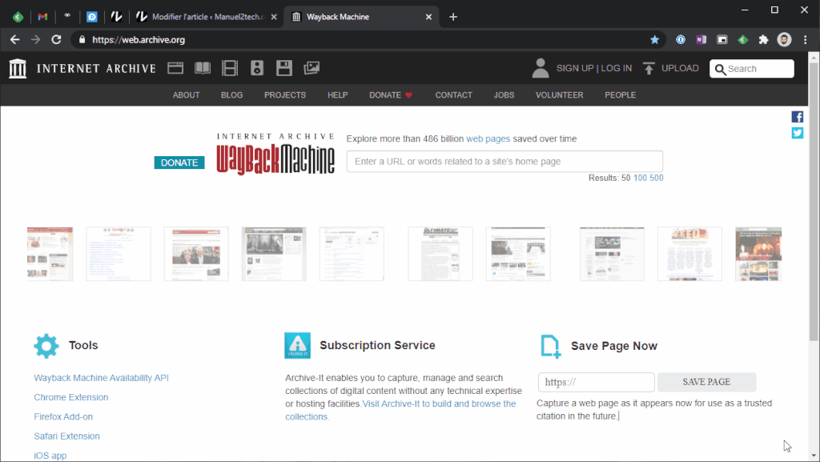This screenshot has width=820, height=462.
Task: Open the PROJECTS menu item
Action: pos(285,95)
